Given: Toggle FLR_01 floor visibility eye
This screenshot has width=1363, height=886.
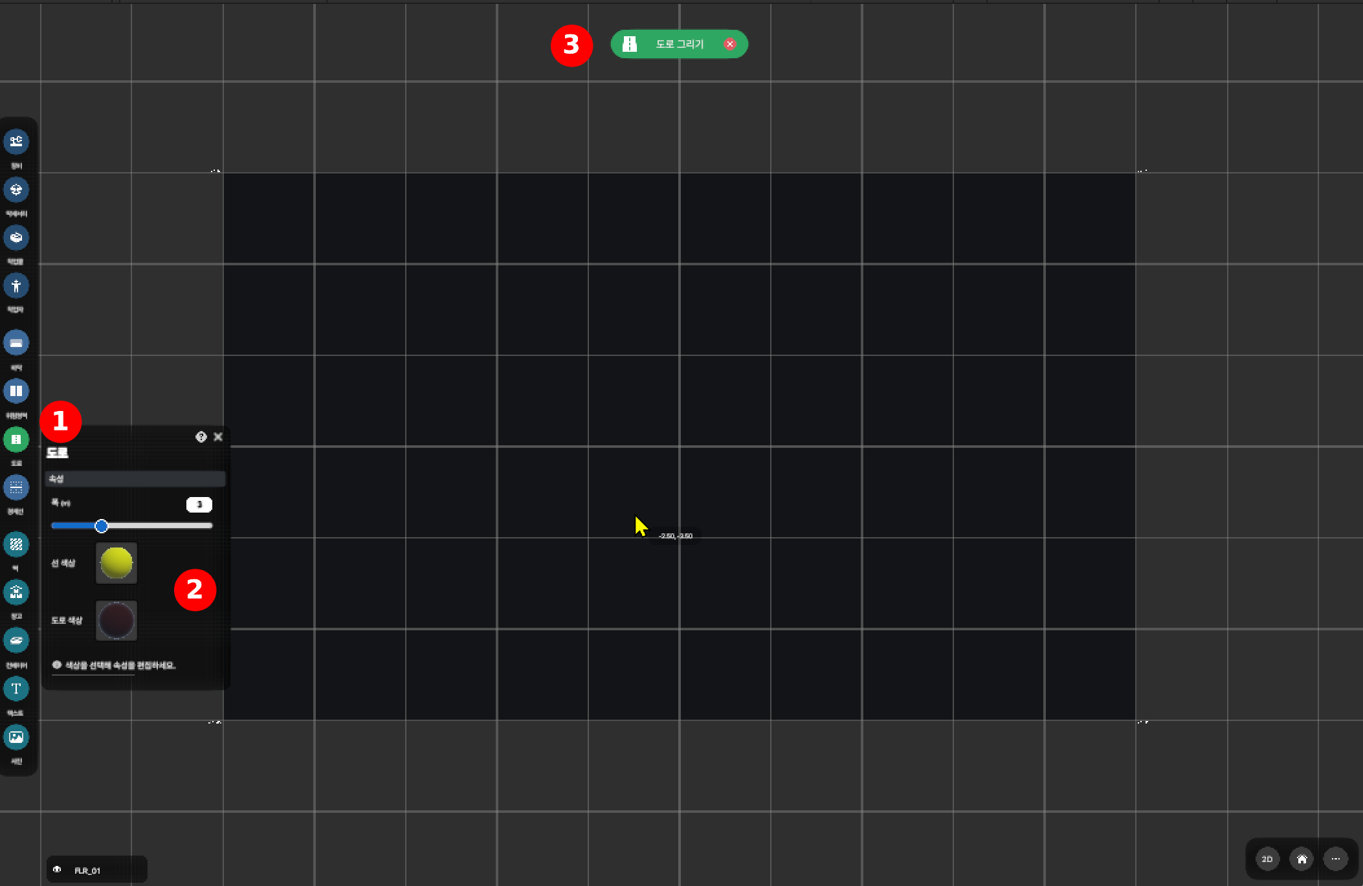Looking at the screenshot, I should 57,870.
